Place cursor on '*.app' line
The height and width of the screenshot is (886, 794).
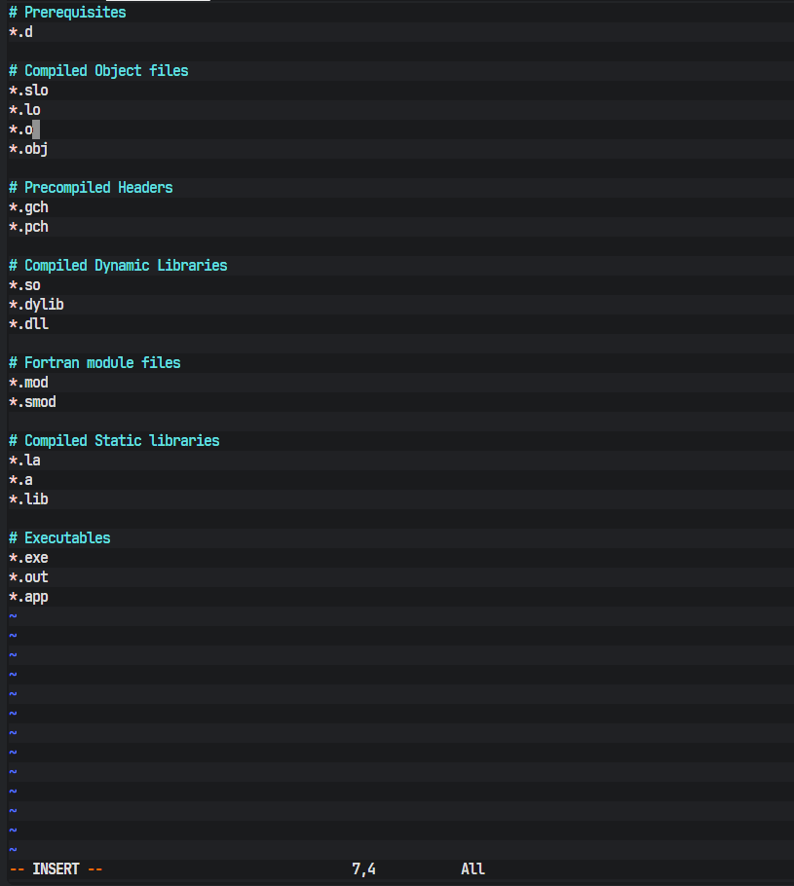point(29,597)
